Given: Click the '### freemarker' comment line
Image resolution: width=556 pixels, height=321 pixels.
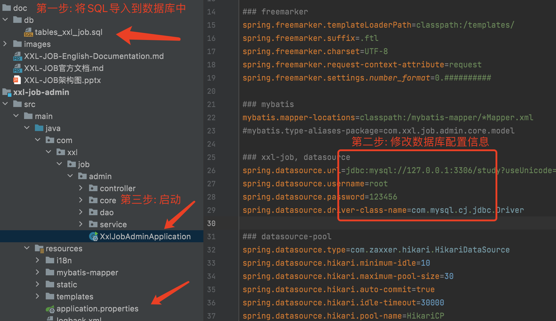Looking at the screenshot, I should pos(275,12).
